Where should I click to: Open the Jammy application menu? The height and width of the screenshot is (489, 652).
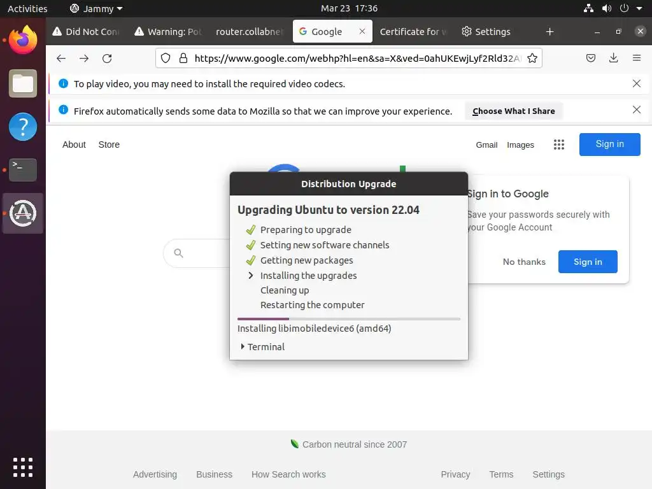96,8
